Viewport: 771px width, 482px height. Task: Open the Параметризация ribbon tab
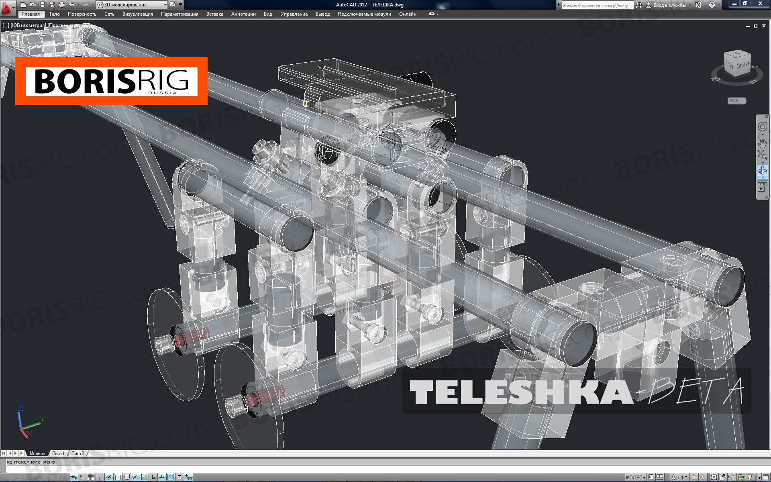click(x=179, y=14)
